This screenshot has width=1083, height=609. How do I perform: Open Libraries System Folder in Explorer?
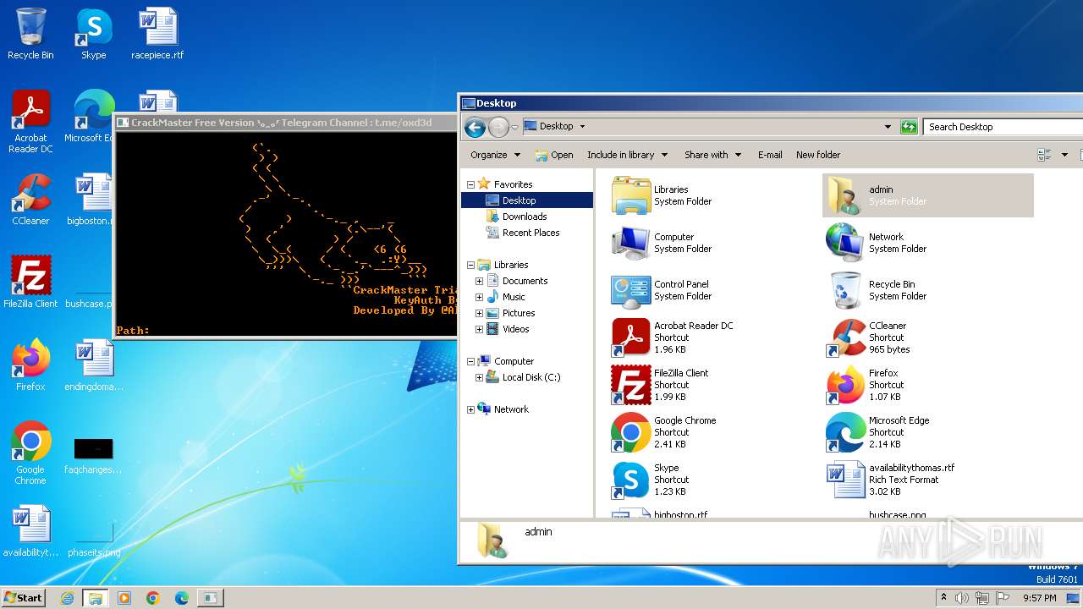(662, 195)
